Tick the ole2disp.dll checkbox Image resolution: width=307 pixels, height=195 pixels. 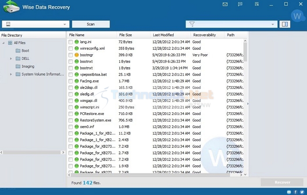tap(71, 87)
